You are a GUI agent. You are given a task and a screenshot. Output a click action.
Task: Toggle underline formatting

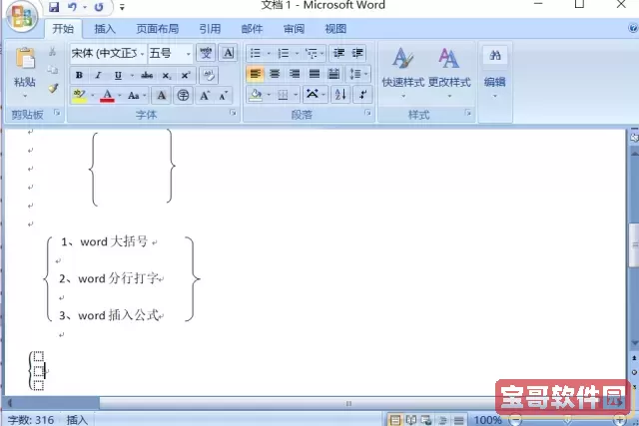[x=118, y=75]
